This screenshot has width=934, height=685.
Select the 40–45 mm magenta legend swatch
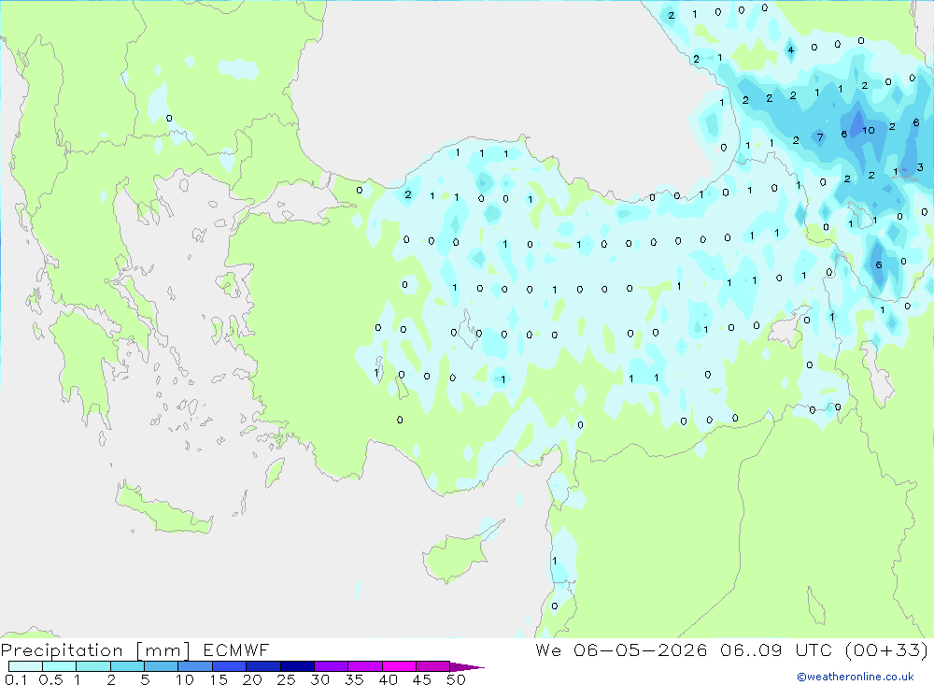pyautogui.click(x=399, y=666)
